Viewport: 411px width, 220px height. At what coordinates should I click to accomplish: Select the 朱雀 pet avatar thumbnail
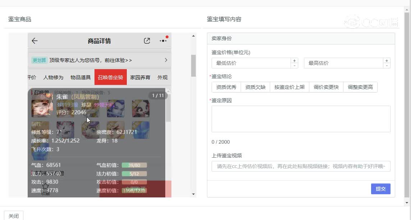pos(42,106)
